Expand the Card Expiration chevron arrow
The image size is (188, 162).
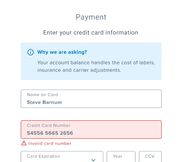click(93, 160)
